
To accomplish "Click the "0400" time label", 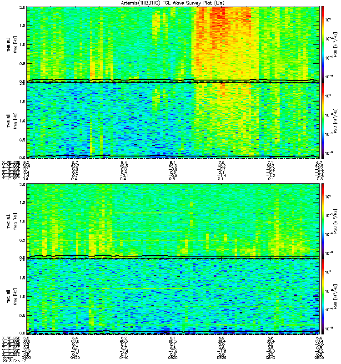I will click(x=27, y=358).
